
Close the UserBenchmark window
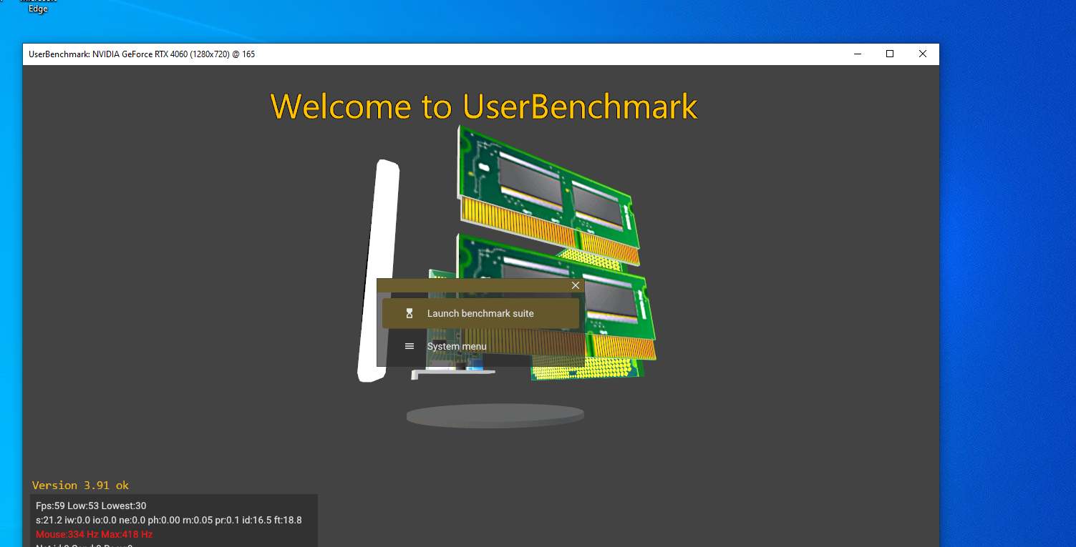pyautogui.click(x=923, y=54)
